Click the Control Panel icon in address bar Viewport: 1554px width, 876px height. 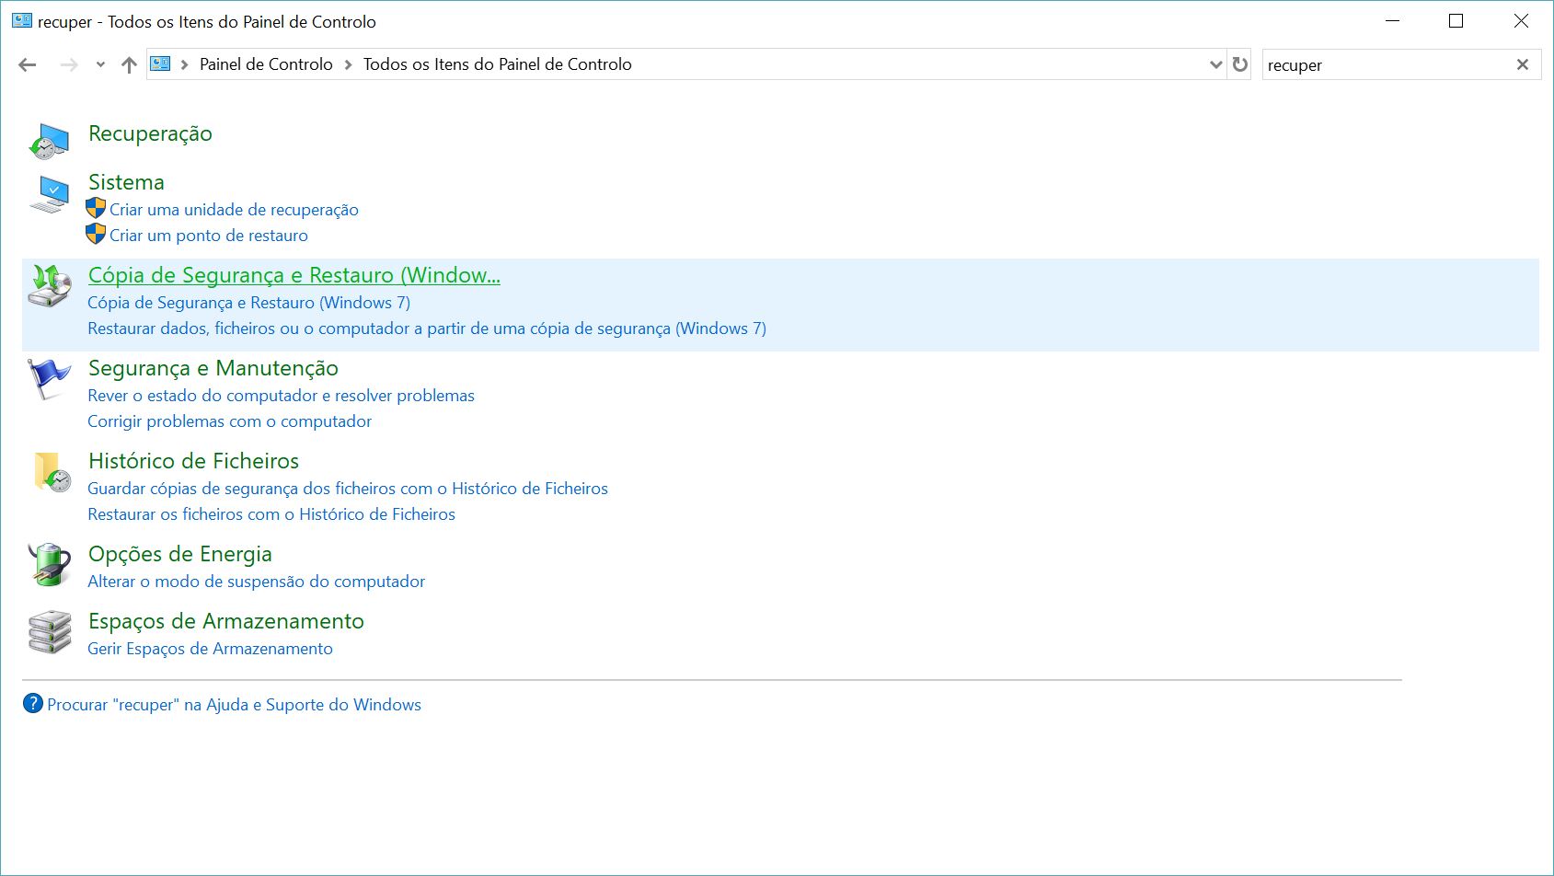click(161, 64)
